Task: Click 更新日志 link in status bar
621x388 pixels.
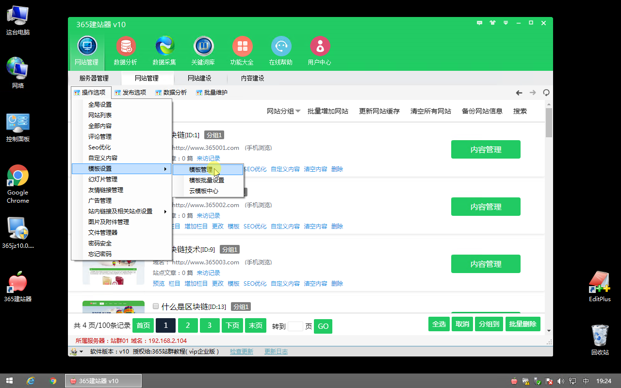Action: pyautogui.click(x=276, y=352)
